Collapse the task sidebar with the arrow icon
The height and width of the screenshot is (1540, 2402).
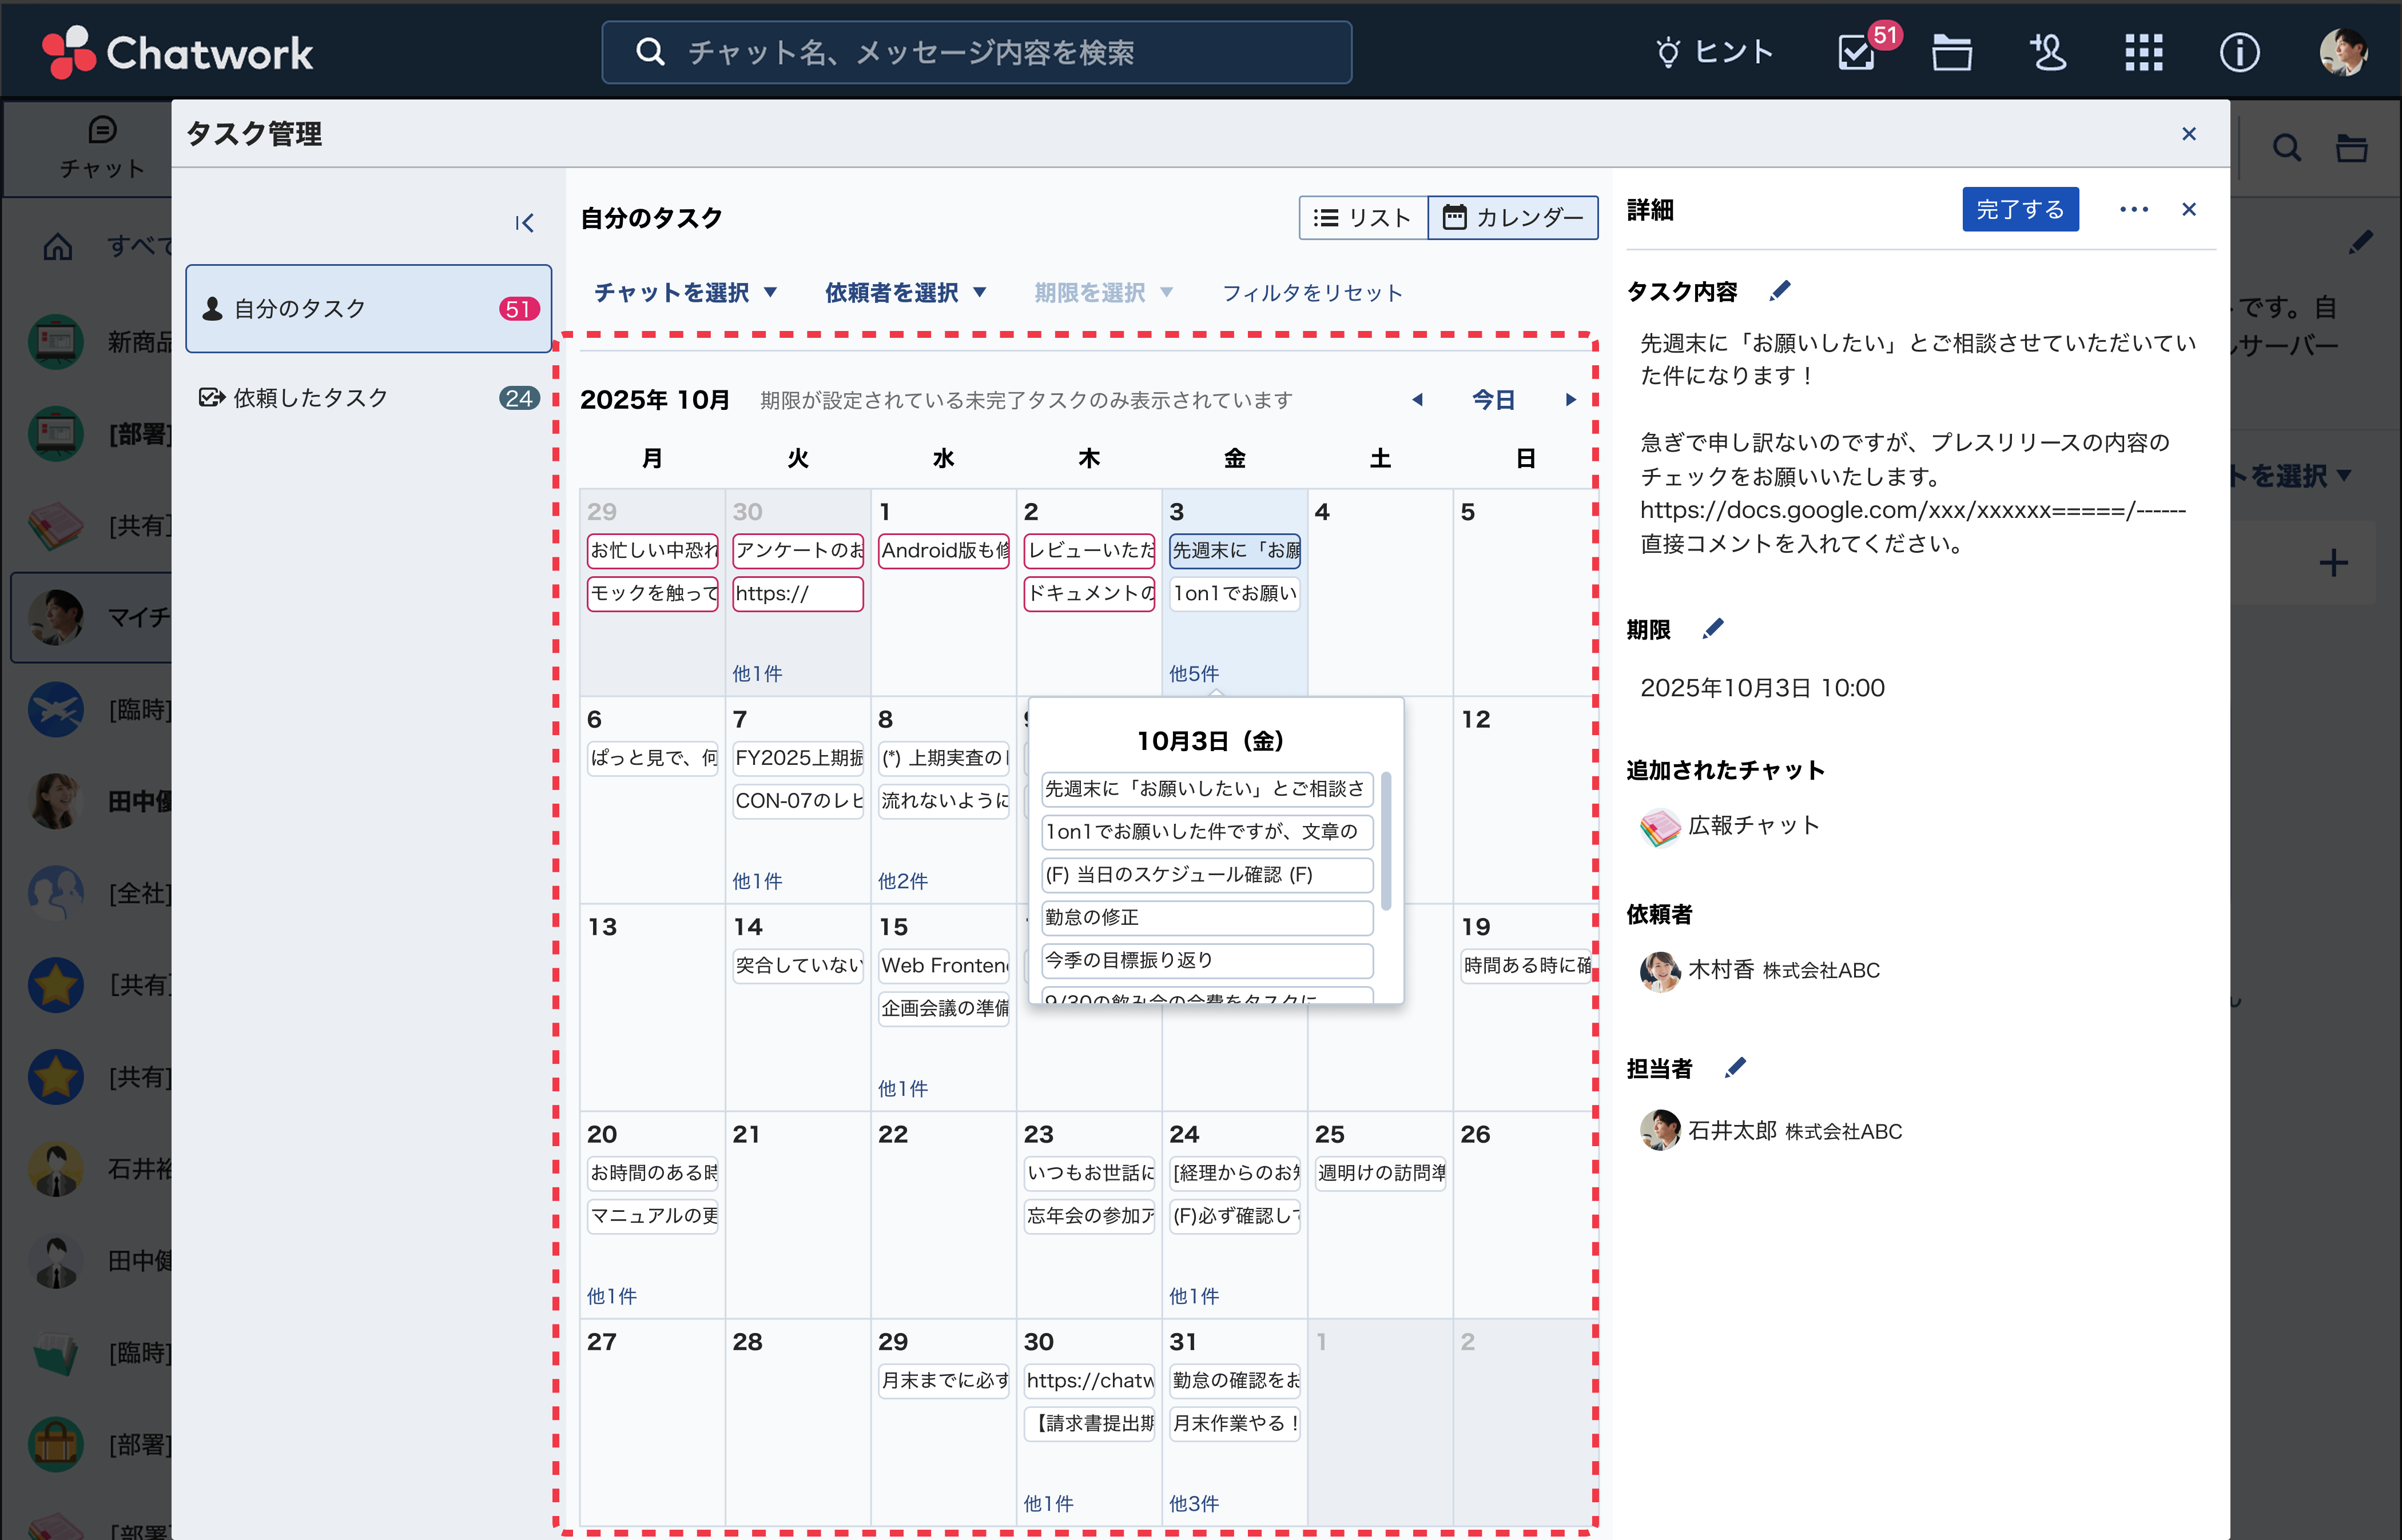click(524, 222)
